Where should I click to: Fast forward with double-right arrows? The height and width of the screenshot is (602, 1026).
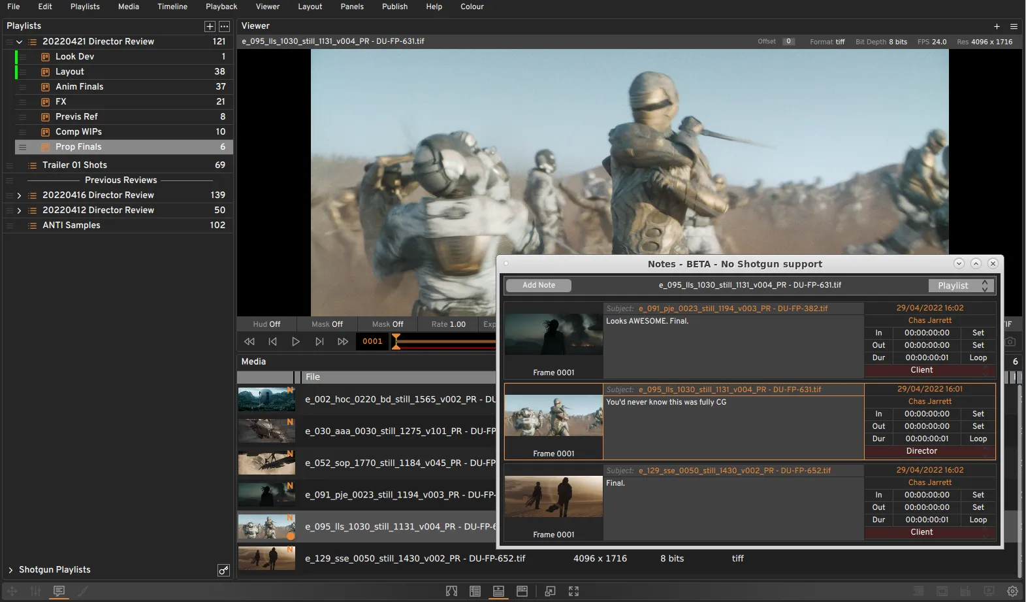342,341
